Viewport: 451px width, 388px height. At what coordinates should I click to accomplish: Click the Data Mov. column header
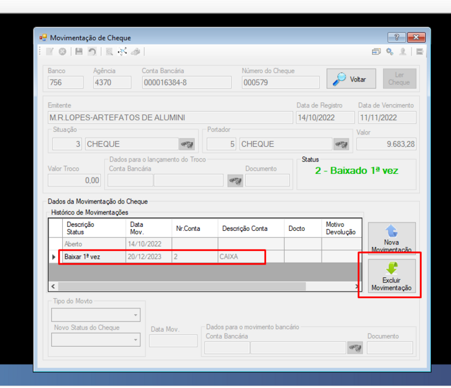[x=149, y=228]
